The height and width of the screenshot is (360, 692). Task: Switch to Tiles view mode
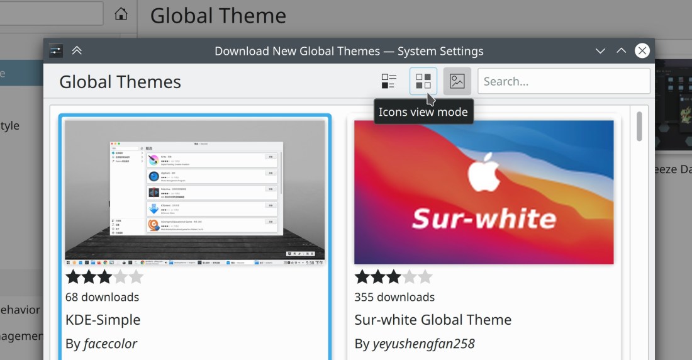tap(389, 81)
